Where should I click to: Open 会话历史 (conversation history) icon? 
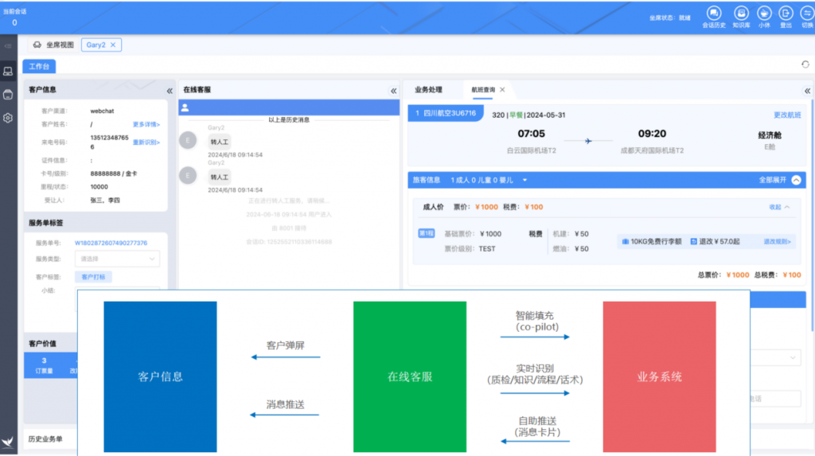point(713,13)
